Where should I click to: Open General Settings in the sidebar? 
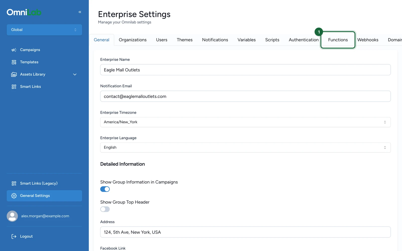point(44,196)
